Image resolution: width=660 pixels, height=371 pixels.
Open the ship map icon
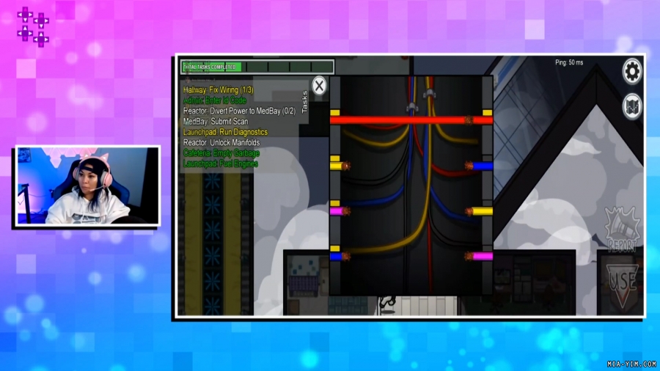[632, 106]
